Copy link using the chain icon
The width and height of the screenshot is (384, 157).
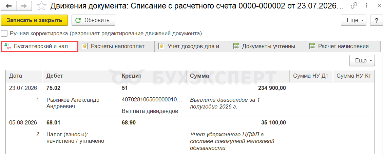[353, 6]
